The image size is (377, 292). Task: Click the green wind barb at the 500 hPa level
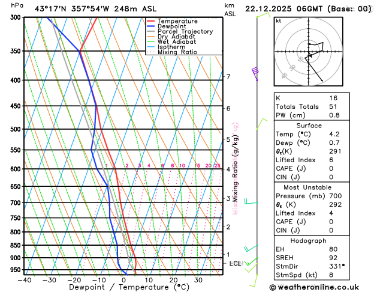click(262, 124)
